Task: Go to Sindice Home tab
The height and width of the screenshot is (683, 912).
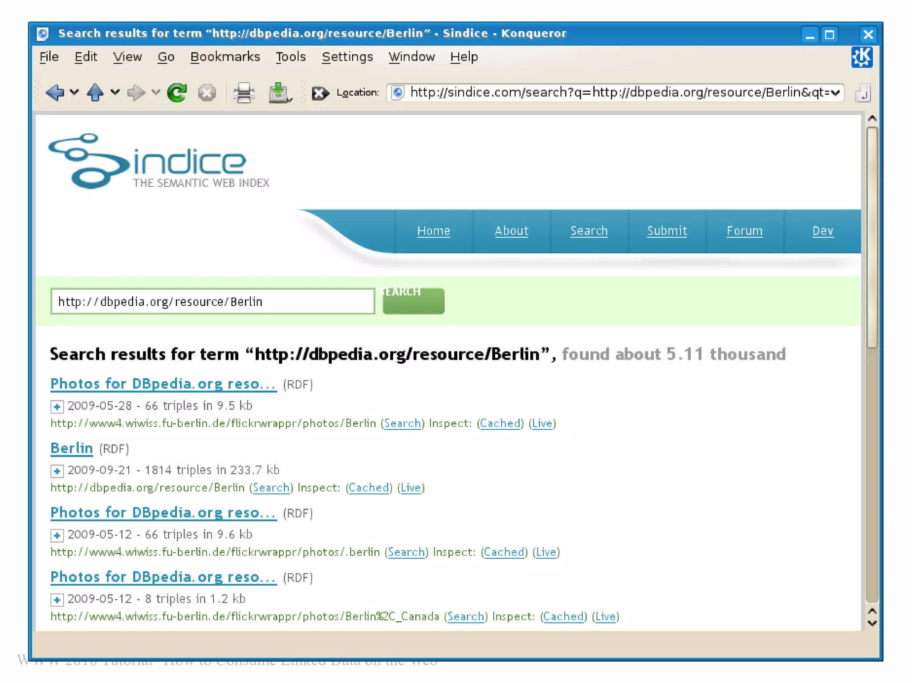Action: pyautogui.click(x=433, y=230)
